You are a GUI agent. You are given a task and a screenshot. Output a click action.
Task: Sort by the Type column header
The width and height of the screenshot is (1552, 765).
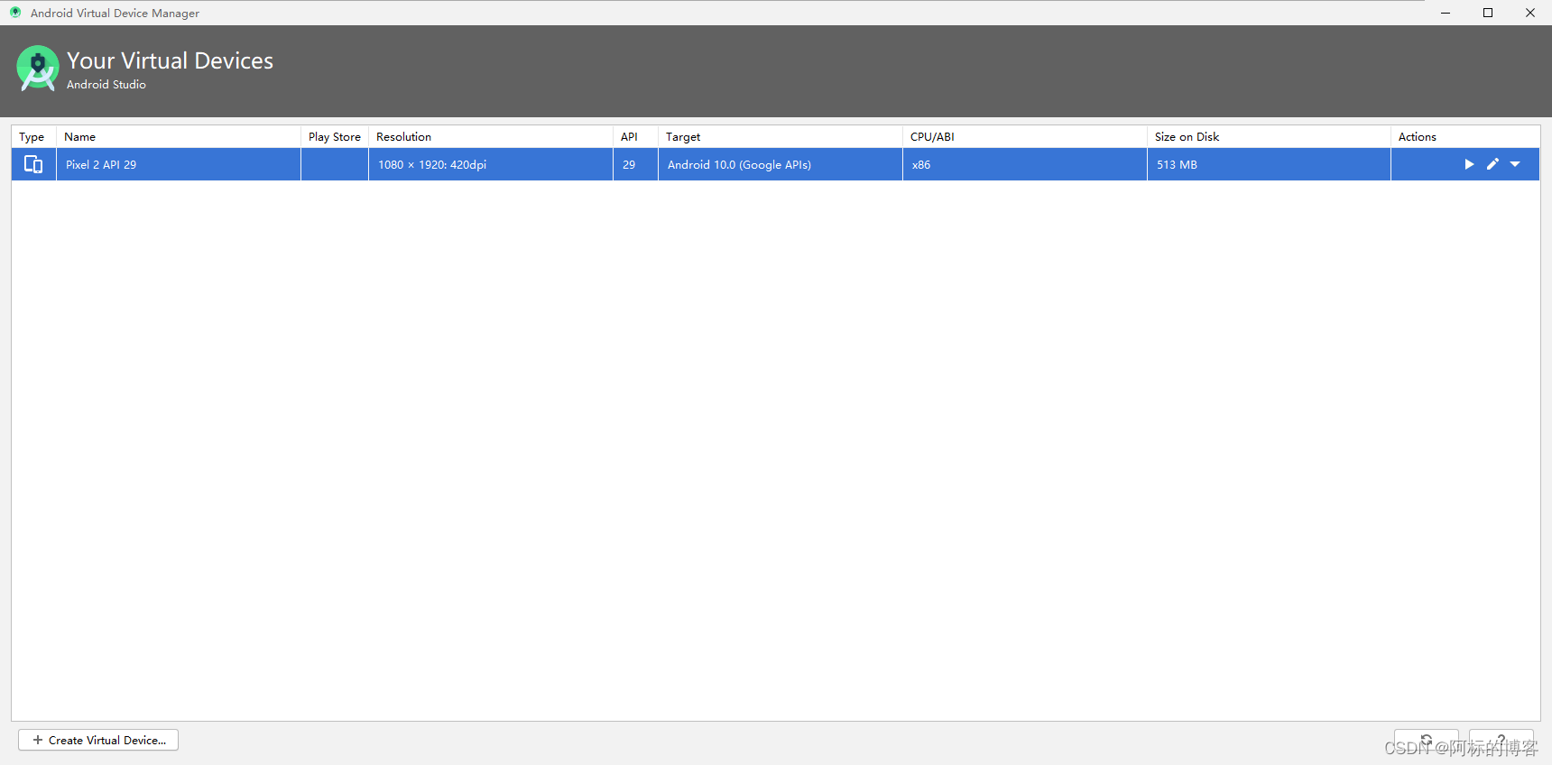[33, 137]
